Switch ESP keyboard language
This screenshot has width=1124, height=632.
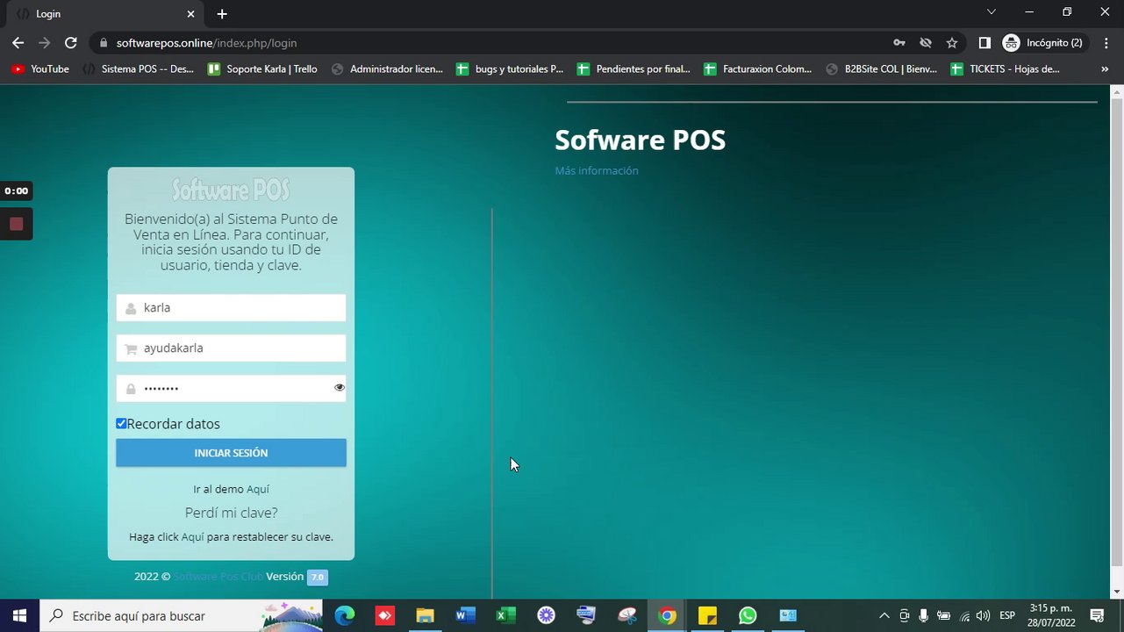[1007, 615]
